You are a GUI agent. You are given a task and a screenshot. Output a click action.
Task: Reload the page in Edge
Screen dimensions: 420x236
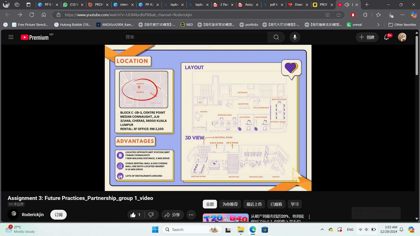tap(32, 15)
